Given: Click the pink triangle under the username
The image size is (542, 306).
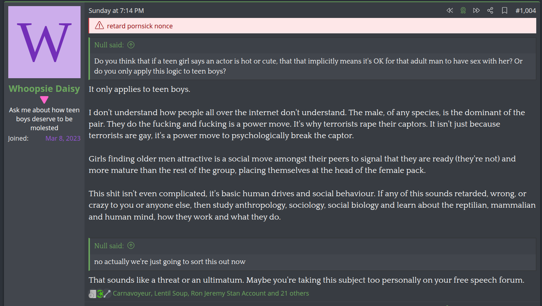Looking at the screenshot, I should pos(44,100).
